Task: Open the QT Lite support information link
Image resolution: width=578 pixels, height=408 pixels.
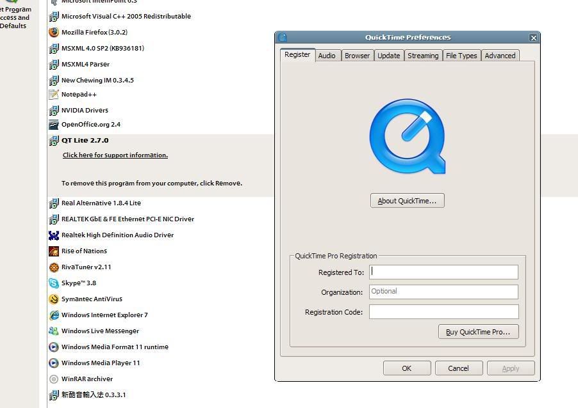Action: pyautogui.click(x=115, y=155)
